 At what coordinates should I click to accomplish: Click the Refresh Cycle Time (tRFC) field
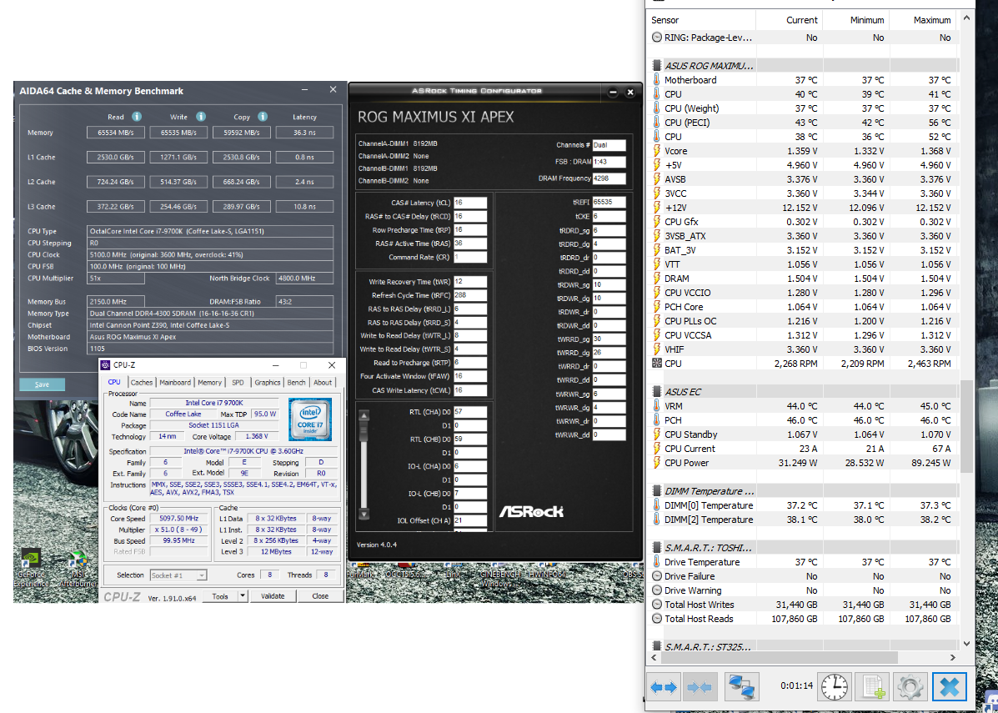(470, 295)
